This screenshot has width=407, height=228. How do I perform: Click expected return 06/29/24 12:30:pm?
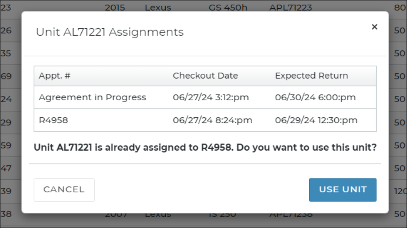click(x=316, y=120)
